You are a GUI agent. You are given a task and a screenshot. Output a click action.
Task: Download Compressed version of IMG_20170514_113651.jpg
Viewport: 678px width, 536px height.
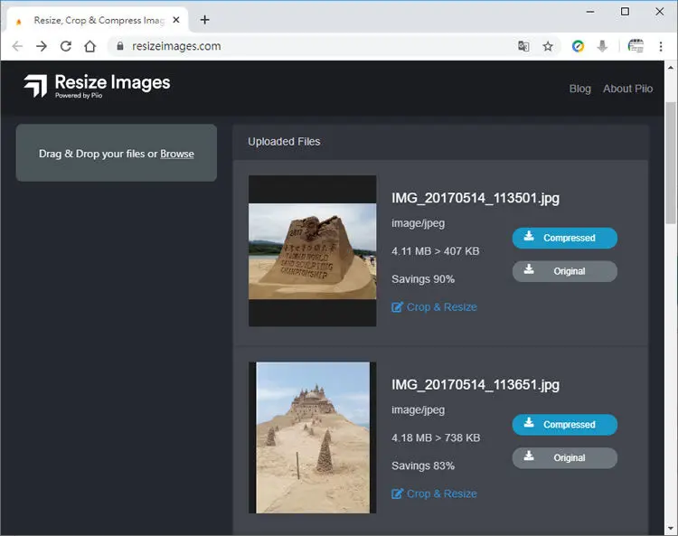(x=565, y=425)
